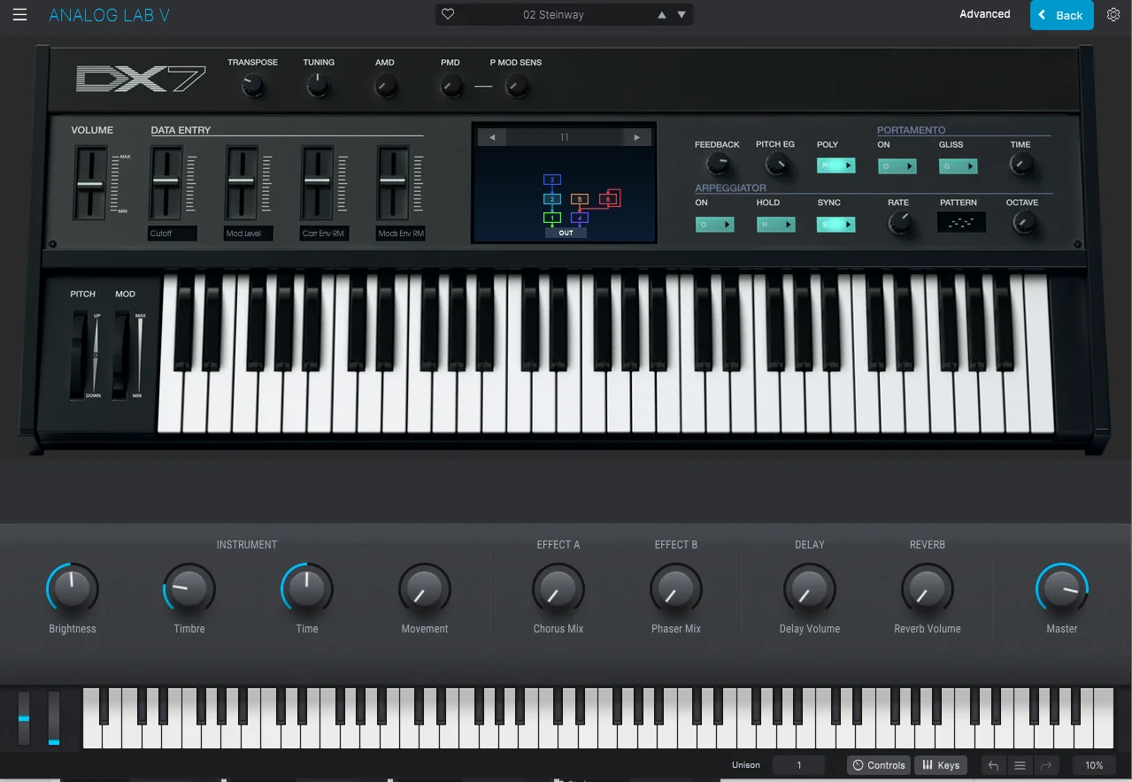
Task: Click operator 3 in the algorithm diagram
Action: click(x=552, y=180)
